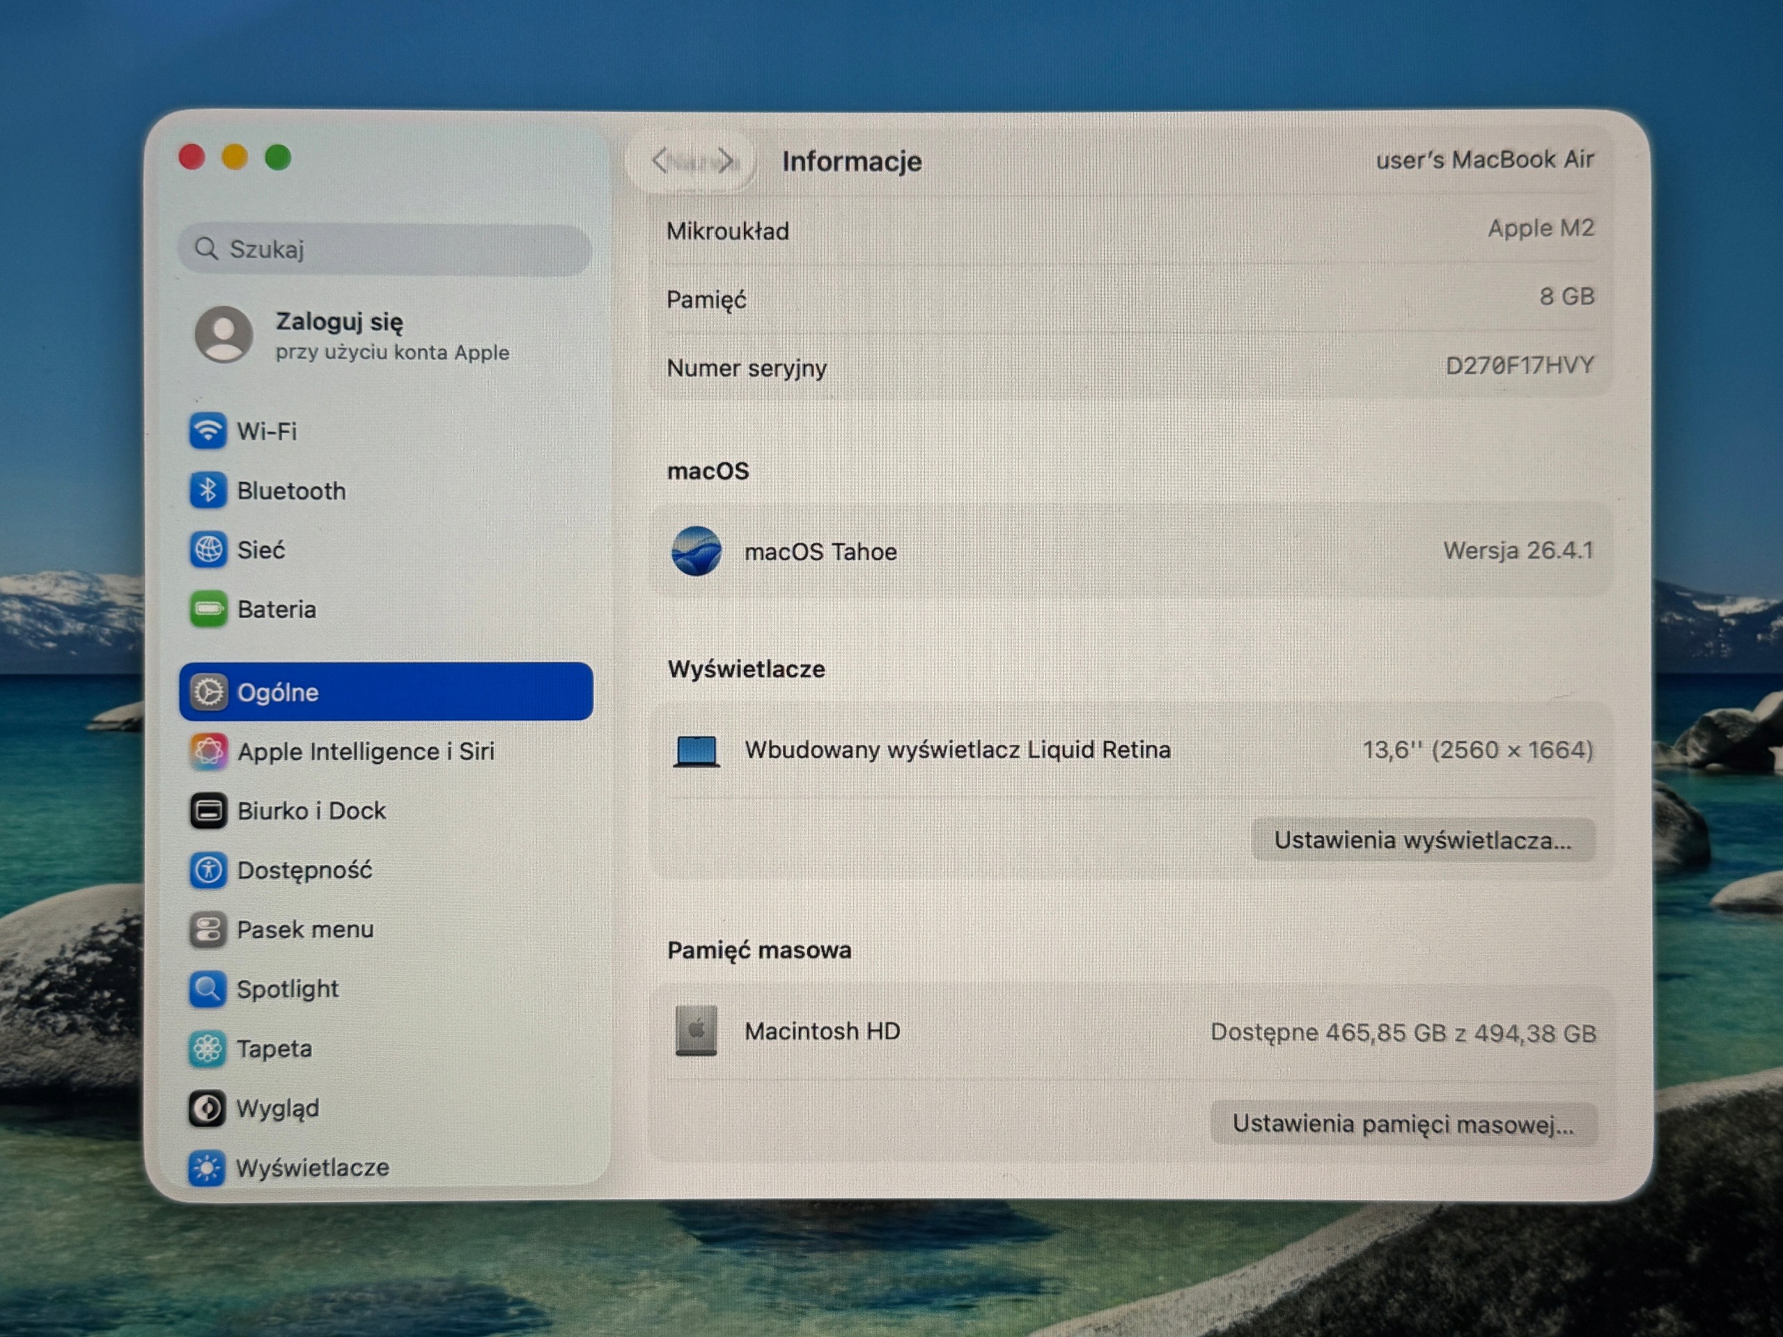Viewport: 1783px width, 1337px height.
Task: Click the 8 GB memory value
Action: (x=1567, y=297)
